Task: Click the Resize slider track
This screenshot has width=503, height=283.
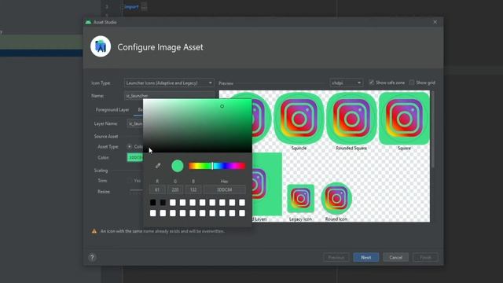Action: point(136,191)
